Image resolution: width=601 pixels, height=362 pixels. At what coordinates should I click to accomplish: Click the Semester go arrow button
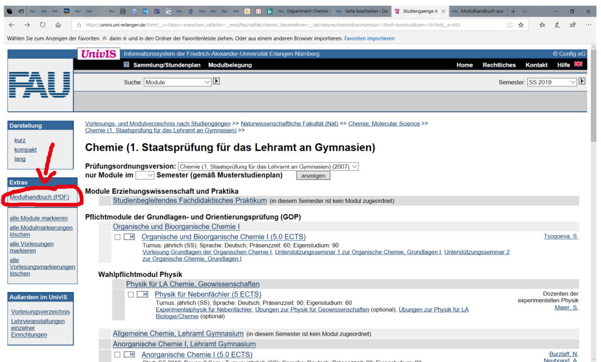point(582,81)
